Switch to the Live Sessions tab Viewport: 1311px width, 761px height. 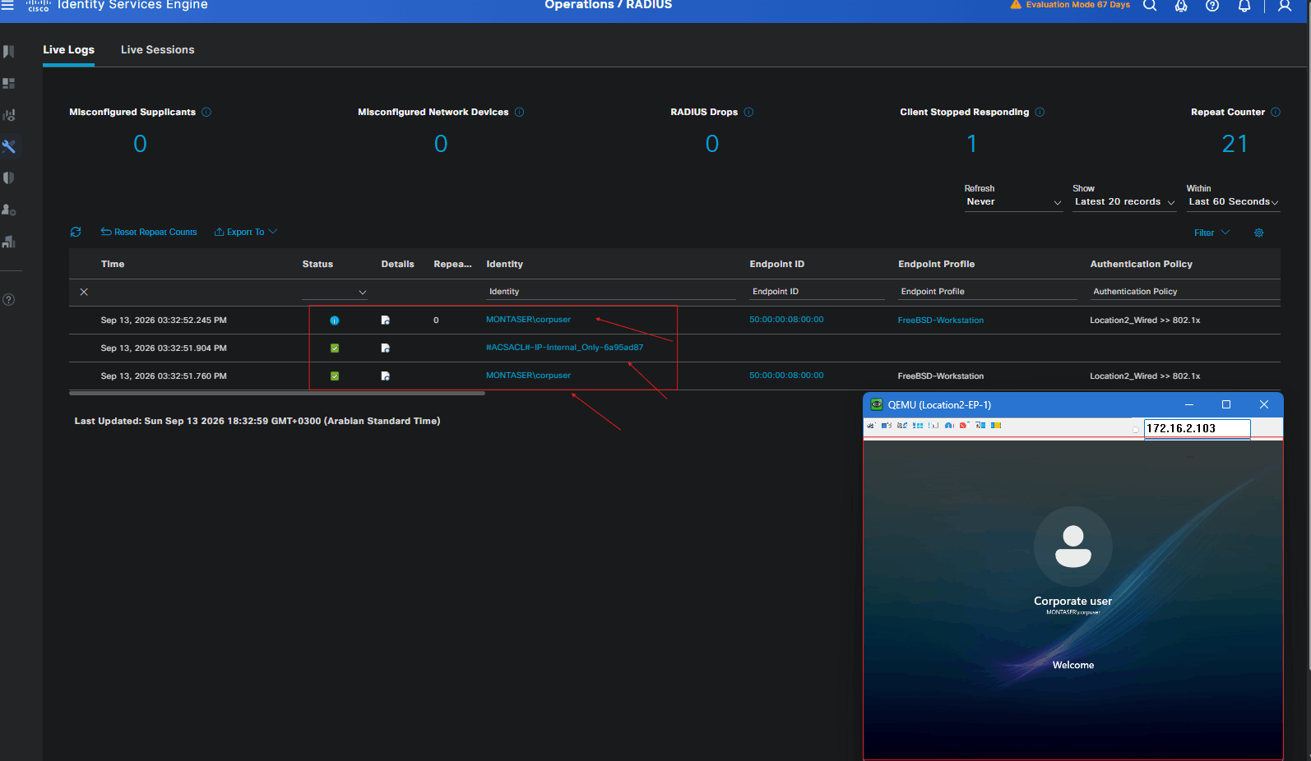pos(158,50)
